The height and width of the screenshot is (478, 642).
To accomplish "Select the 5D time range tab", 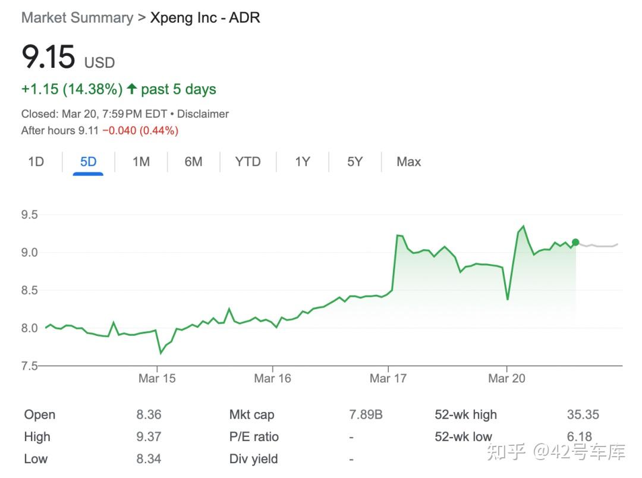I will pos(88,162).
